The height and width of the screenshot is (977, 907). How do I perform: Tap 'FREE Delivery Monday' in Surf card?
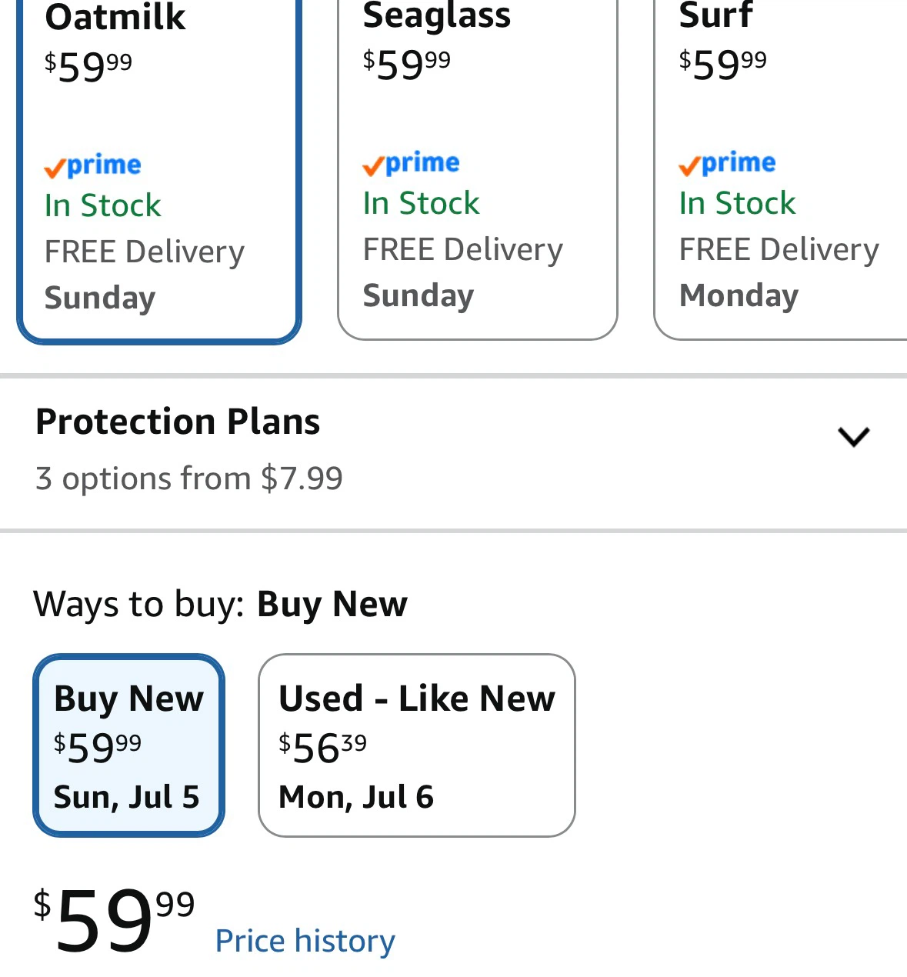[779, 272]
